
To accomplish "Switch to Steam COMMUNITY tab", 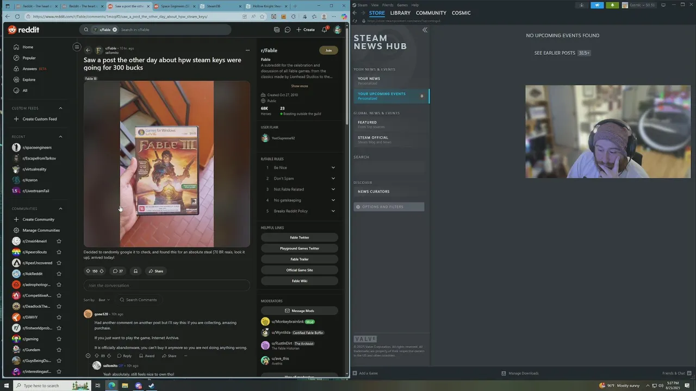I will 431,12.
